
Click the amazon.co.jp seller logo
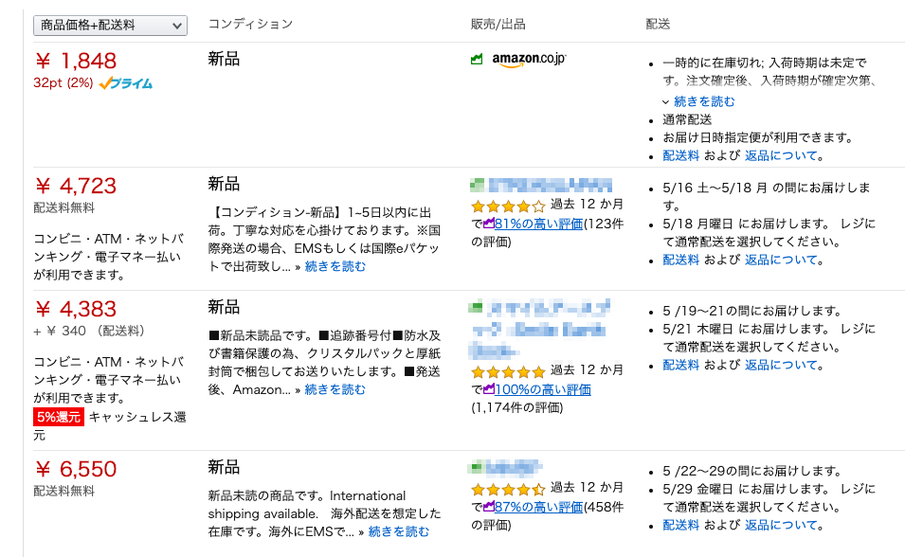click(x=528, y=60)
